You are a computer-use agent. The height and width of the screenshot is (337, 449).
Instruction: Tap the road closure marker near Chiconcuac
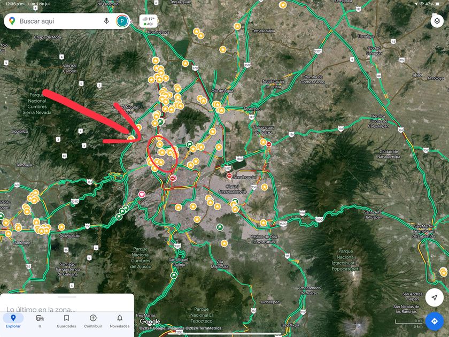(269, 144)
